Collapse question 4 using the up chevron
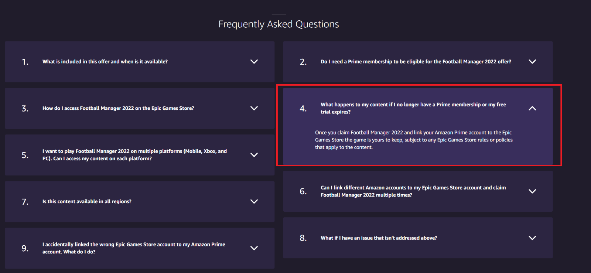591x273 pixels. [x=532, y=108]
